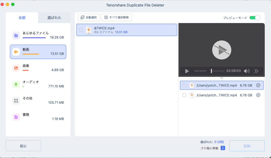Select the その他 105.71 MB category
Screen dimensions: 271x158
pos(38,101)
